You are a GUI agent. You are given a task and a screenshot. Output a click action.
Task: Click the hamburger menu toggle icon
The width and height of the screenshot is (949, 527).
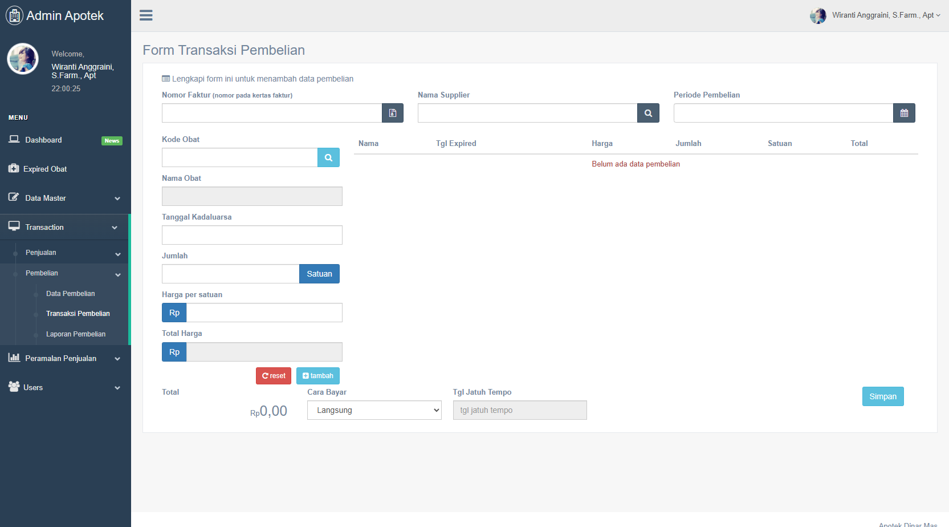[146, 15]
